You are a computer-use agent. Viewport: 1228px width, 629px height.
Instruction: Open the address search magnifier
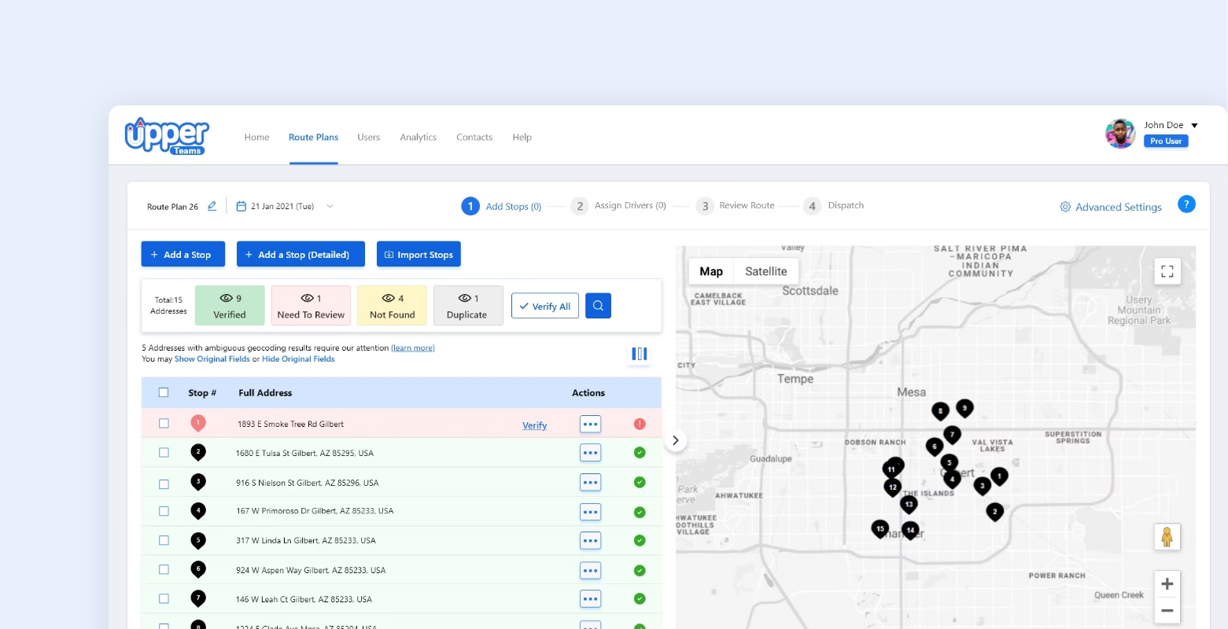[598, 305]
